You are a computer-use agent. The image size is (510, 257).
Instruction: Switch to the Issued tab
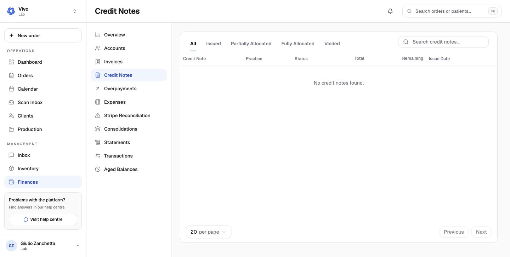(214, 44)
